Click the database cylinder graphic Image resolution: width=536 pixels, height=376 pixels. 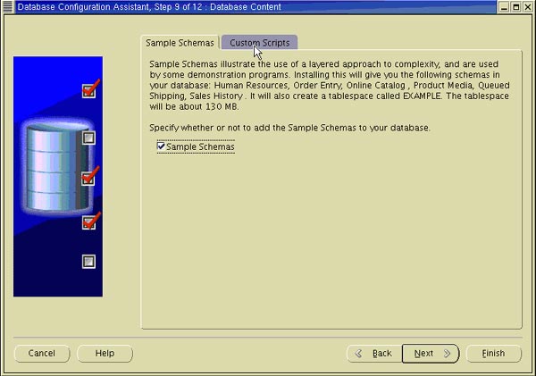click(x=56, y=168)
